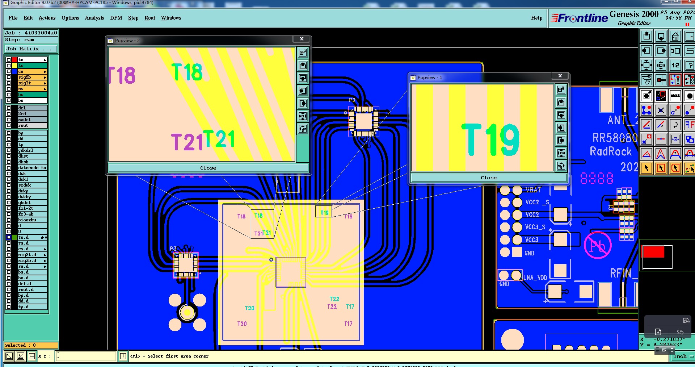Toggle the checkbox for layer sig2b
695x367 pixels.
coord(9,77)
